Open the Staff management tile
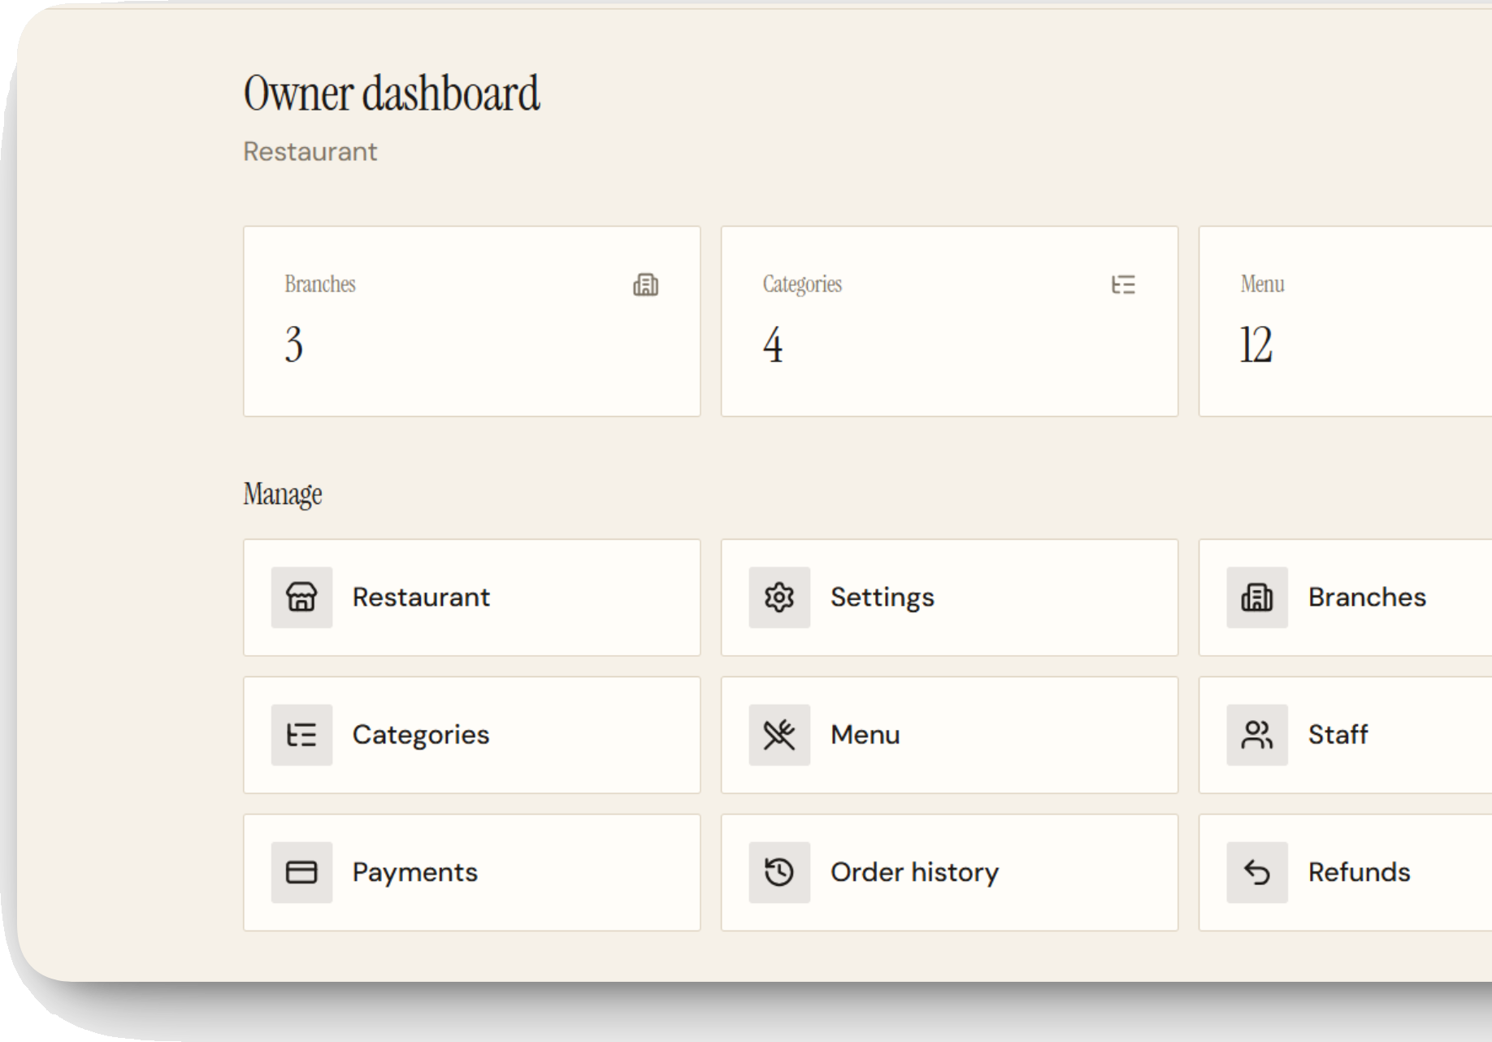Viewport: 1492px width, 1042px height. coord(1346,735)
